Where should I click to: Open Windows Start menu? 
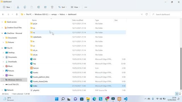57,99
